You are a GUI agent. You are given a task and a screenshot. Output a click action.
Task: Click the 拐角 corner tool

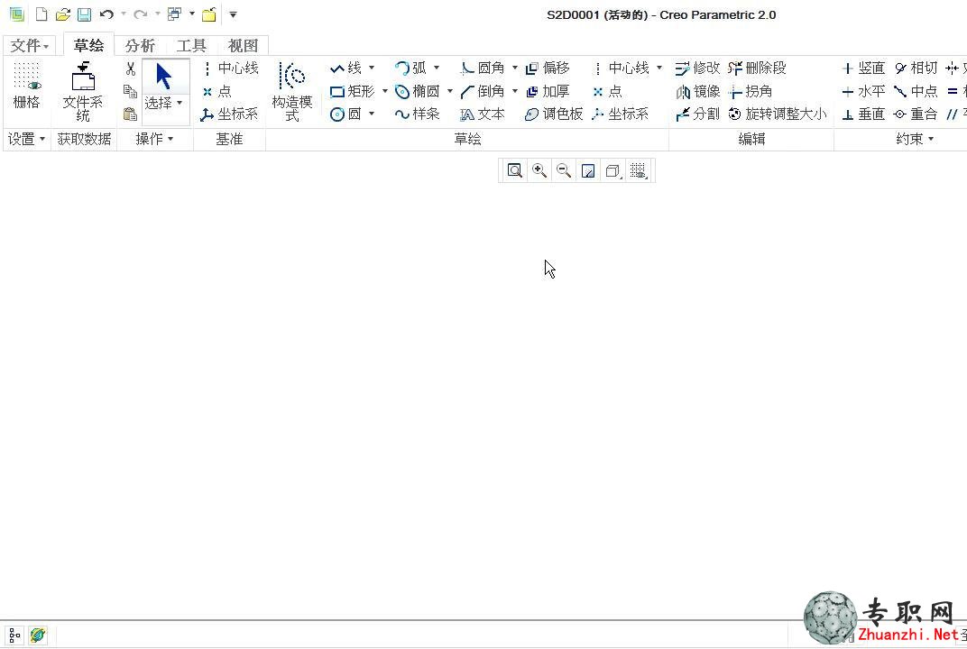750,91
